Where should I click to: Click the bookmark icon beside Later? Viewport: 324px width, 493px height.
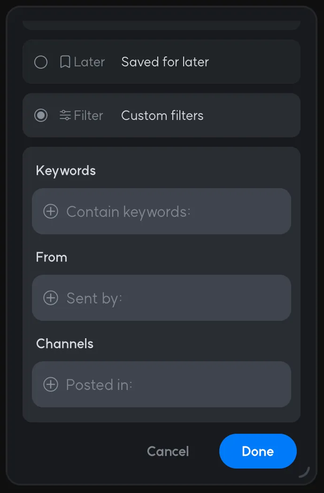65,62
